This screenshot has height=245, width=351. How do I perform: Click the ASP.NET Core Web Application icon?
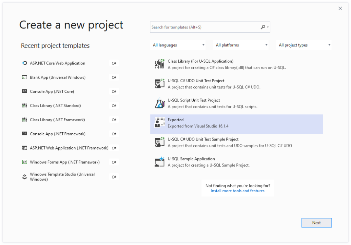tap(24, 63)
